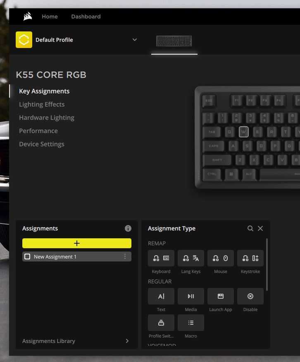Choose Launch App assignment type

tap(221, 296)
